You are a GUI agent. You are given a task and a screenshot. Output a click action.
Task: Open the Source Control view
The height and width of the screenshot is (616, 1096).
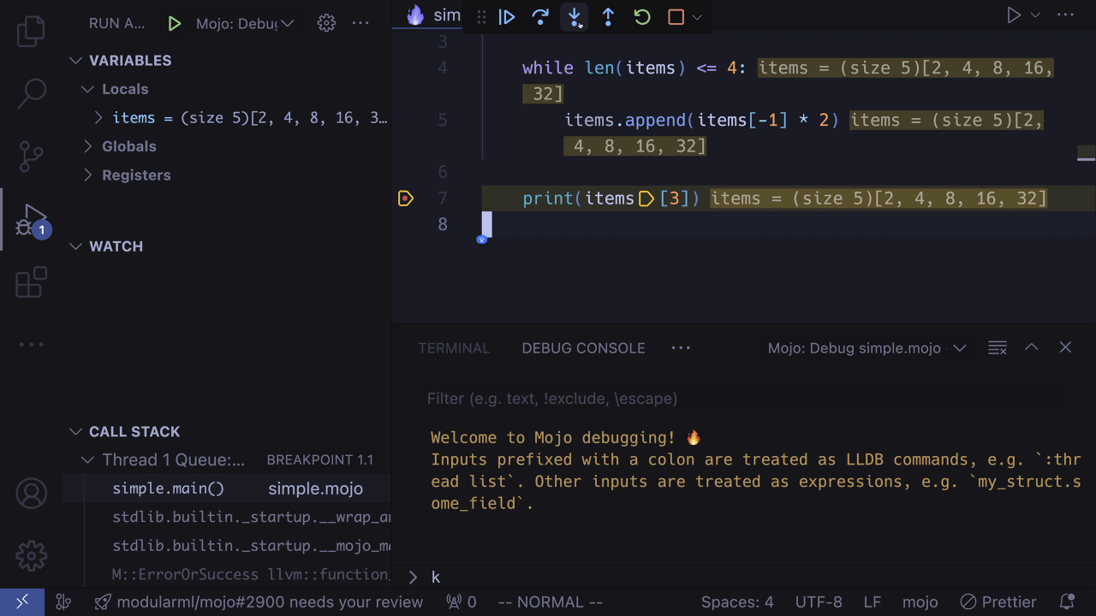(32, 157)
